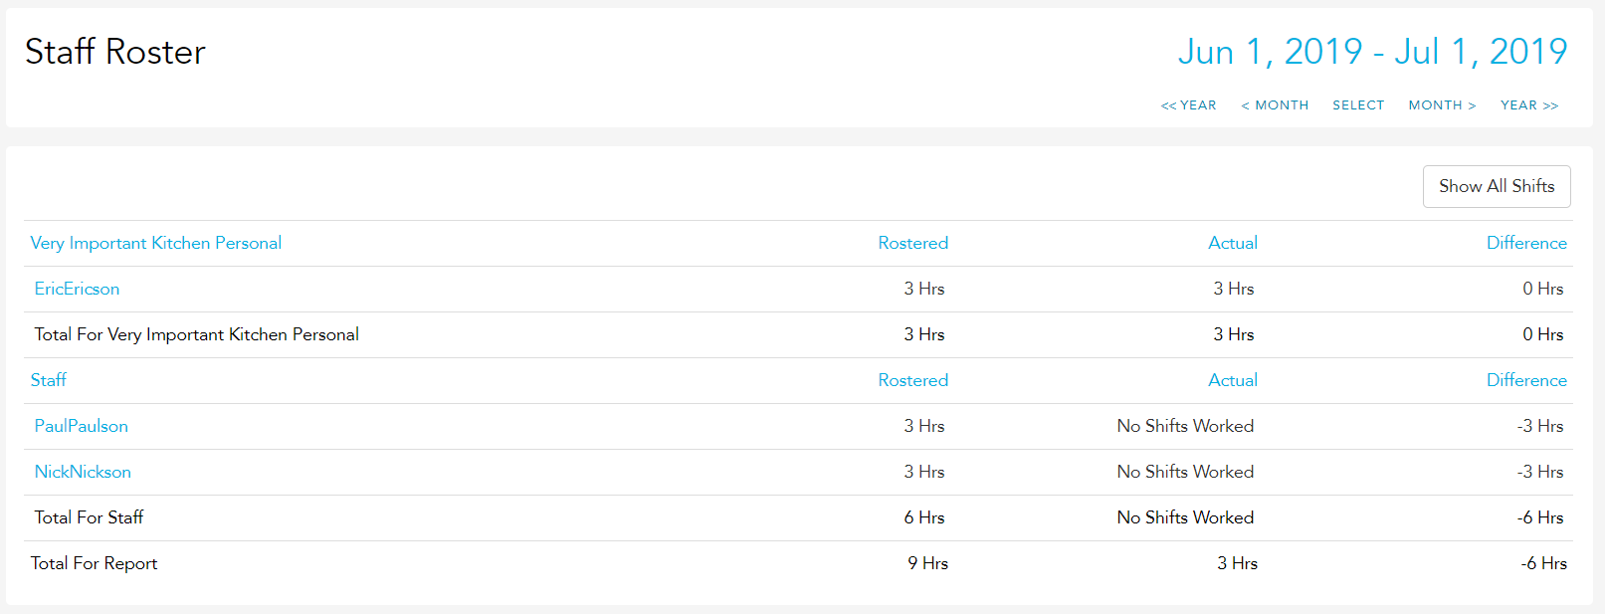Go to the previous month link
Viewport: 1605px width, 614px height.
[1275, 104]
